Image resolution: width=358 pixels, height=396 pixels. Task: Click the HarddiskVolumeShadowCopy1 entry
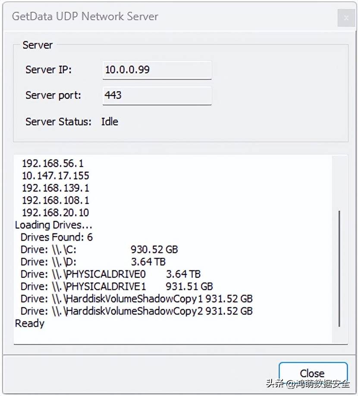click(x=137, y=299)
